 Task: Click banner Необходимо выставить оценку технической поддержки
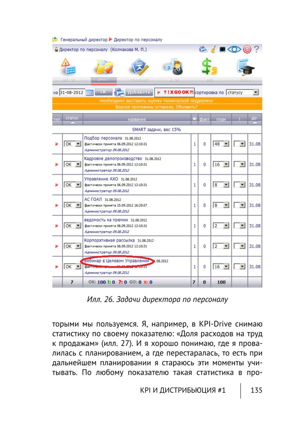point(157,101)
